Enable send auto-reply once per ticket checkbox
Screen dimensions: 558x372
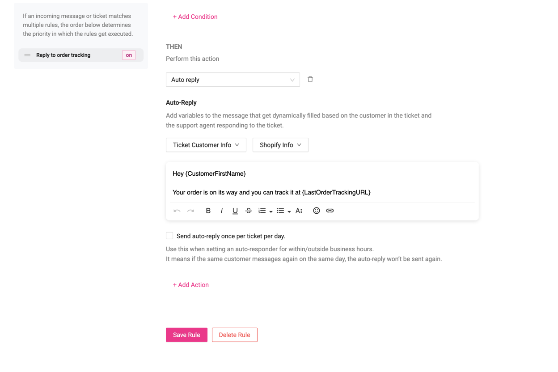(169, 236)
